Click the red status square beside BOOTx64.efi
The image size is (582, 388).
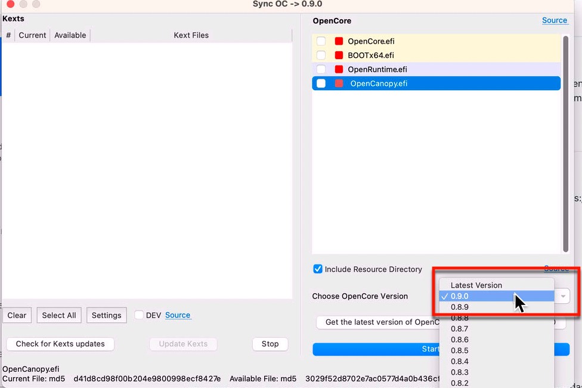[x=339, y=55]
